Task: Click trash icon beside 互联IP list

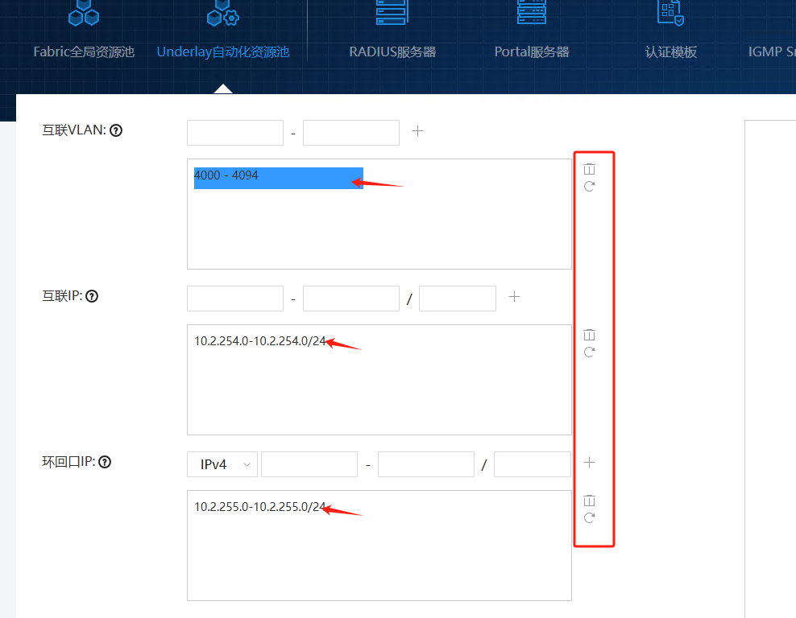Action: [x=589, y=335]
